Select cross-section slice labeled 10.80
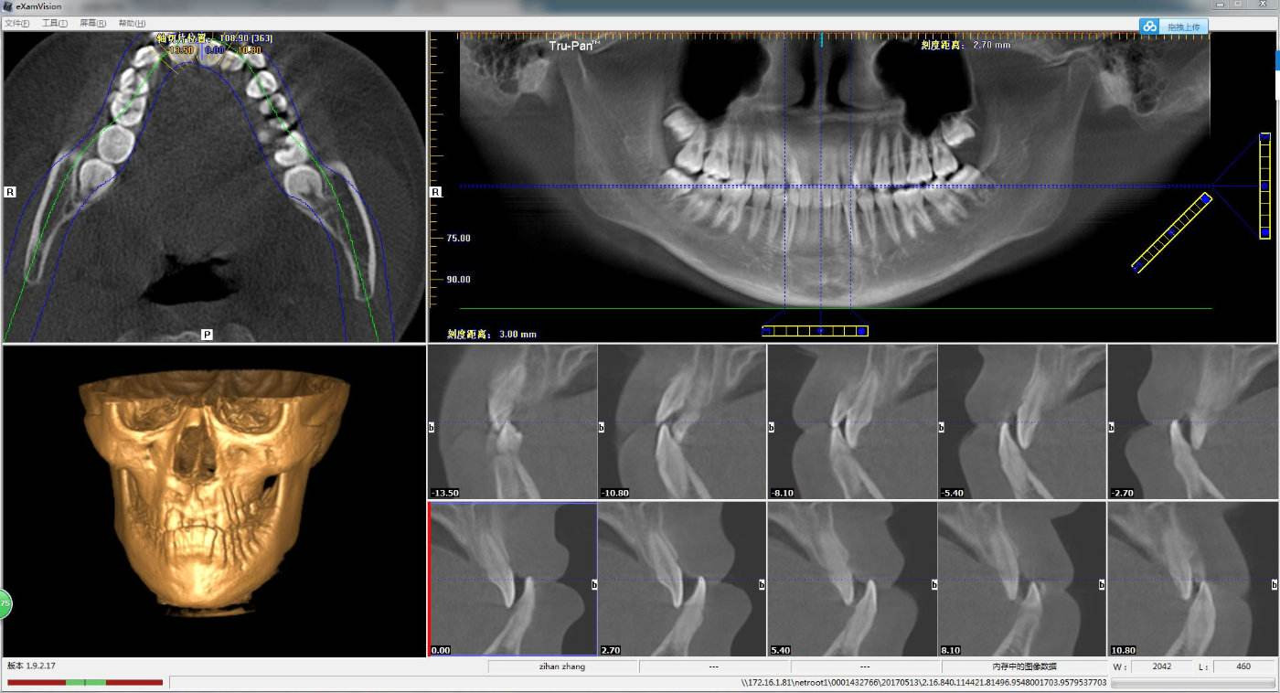1280x693 pixels. [1192, 579]
